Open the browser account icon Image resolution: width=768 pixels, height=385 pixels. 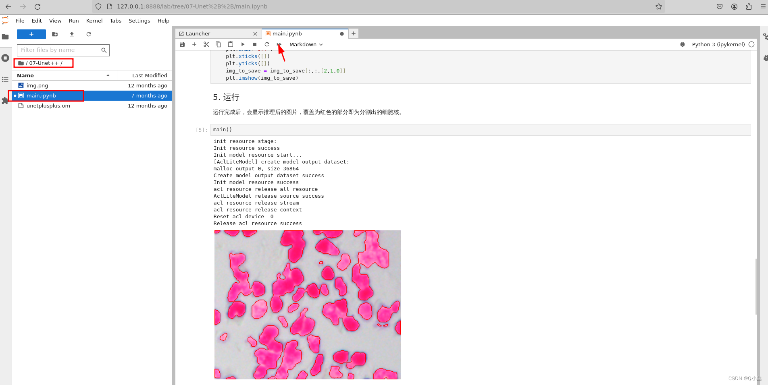(734, 6)
